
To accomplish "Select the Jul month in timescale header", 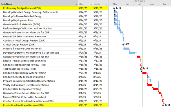I will pos(140,4).
